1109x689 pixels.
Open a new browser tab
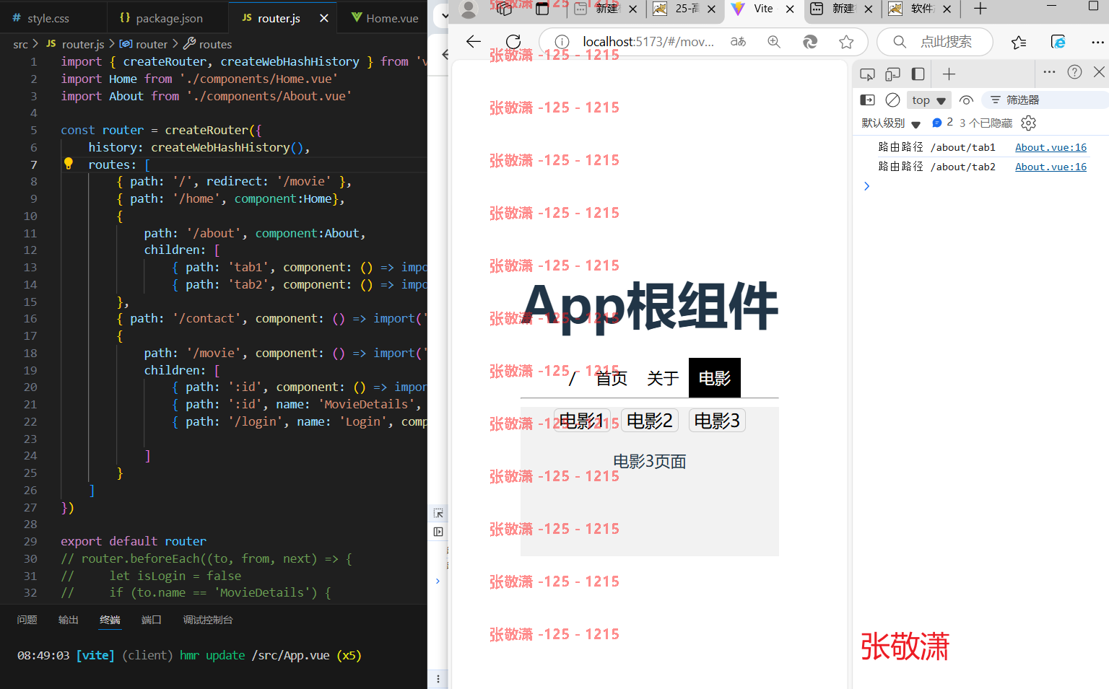(980, 9)
